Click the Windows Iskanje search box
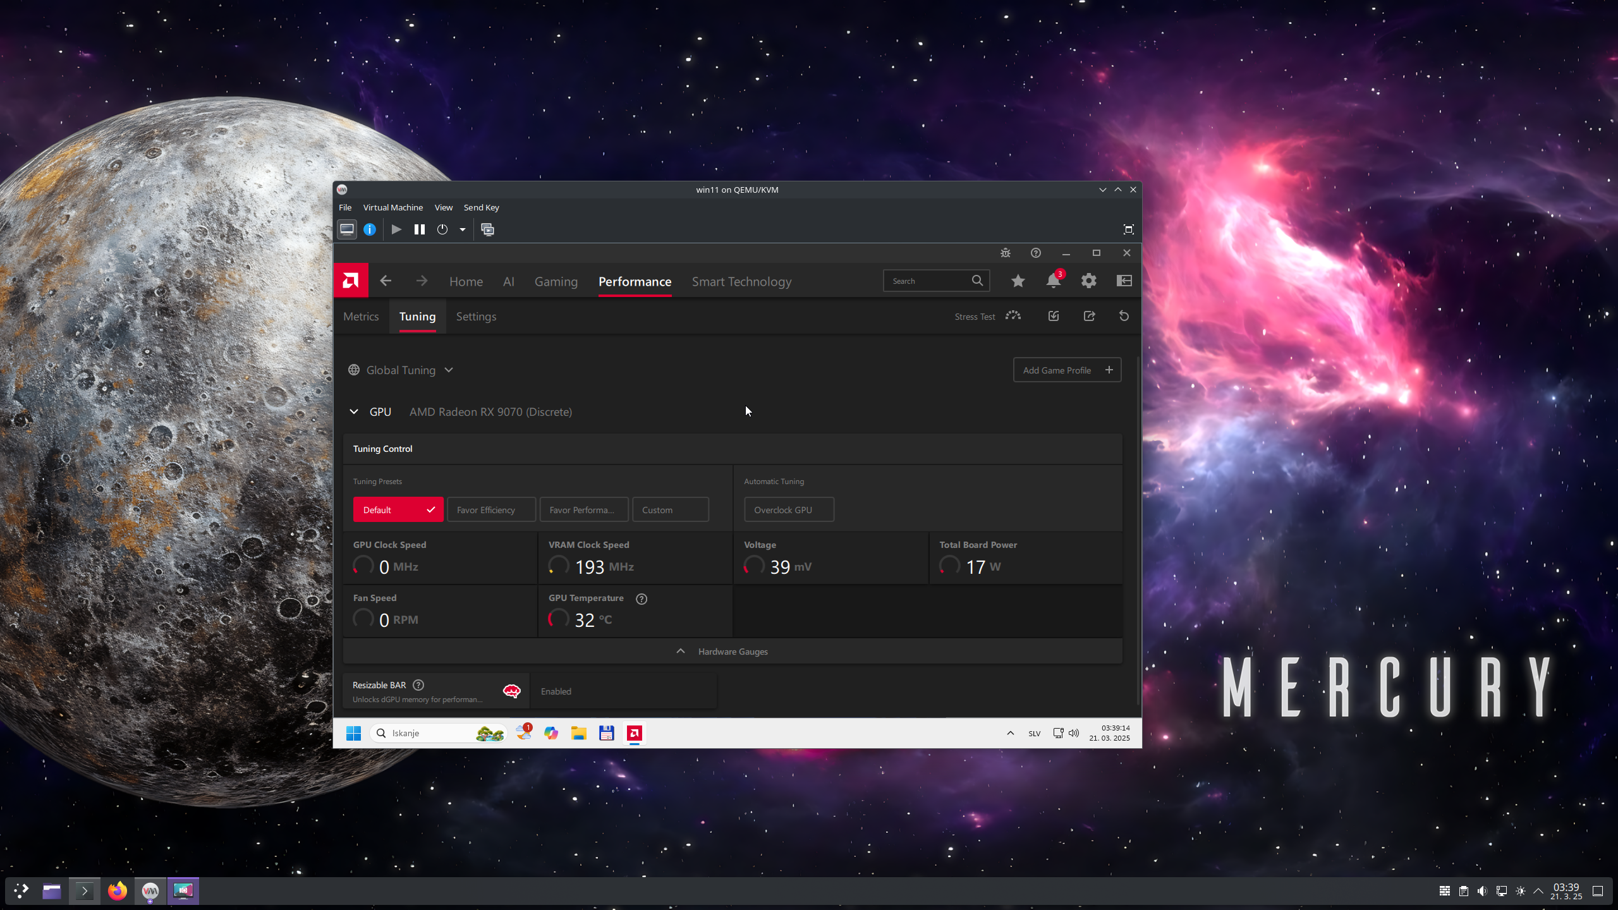Screen dimensions: 1618x910 (x=439, y=733)
